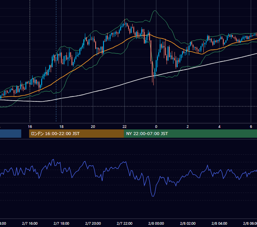Click the 2/7 20:00 time axis label
This screenshot has width=257, height=227.
coord(93,223)
